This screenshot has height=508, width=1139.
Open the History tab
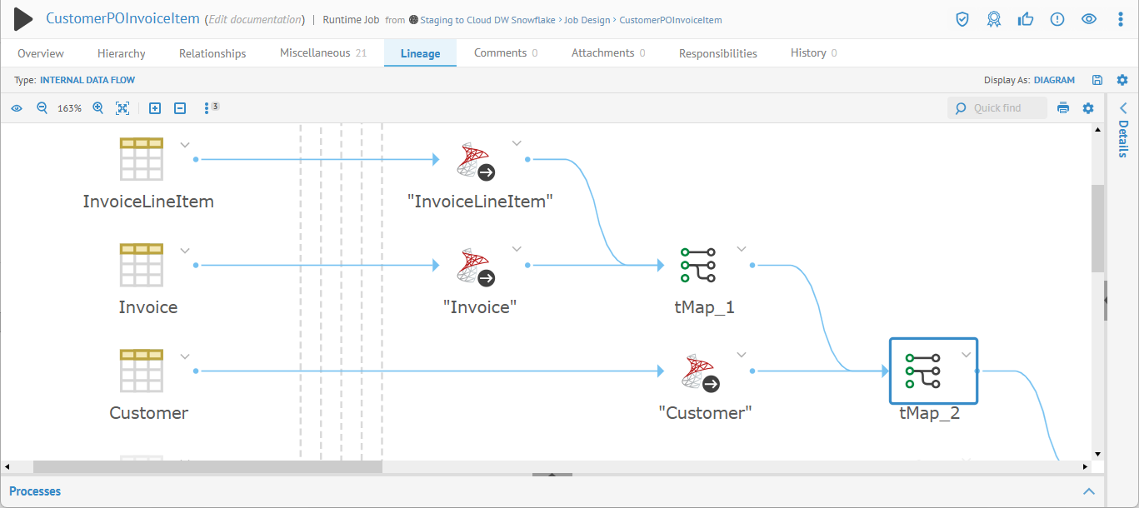[x=807, y=53]
